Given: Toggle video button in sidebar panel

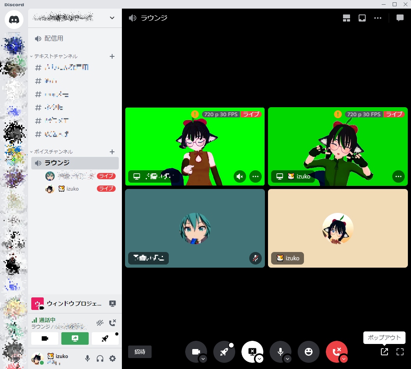Looking at the screenshot, I should point(45,338).
